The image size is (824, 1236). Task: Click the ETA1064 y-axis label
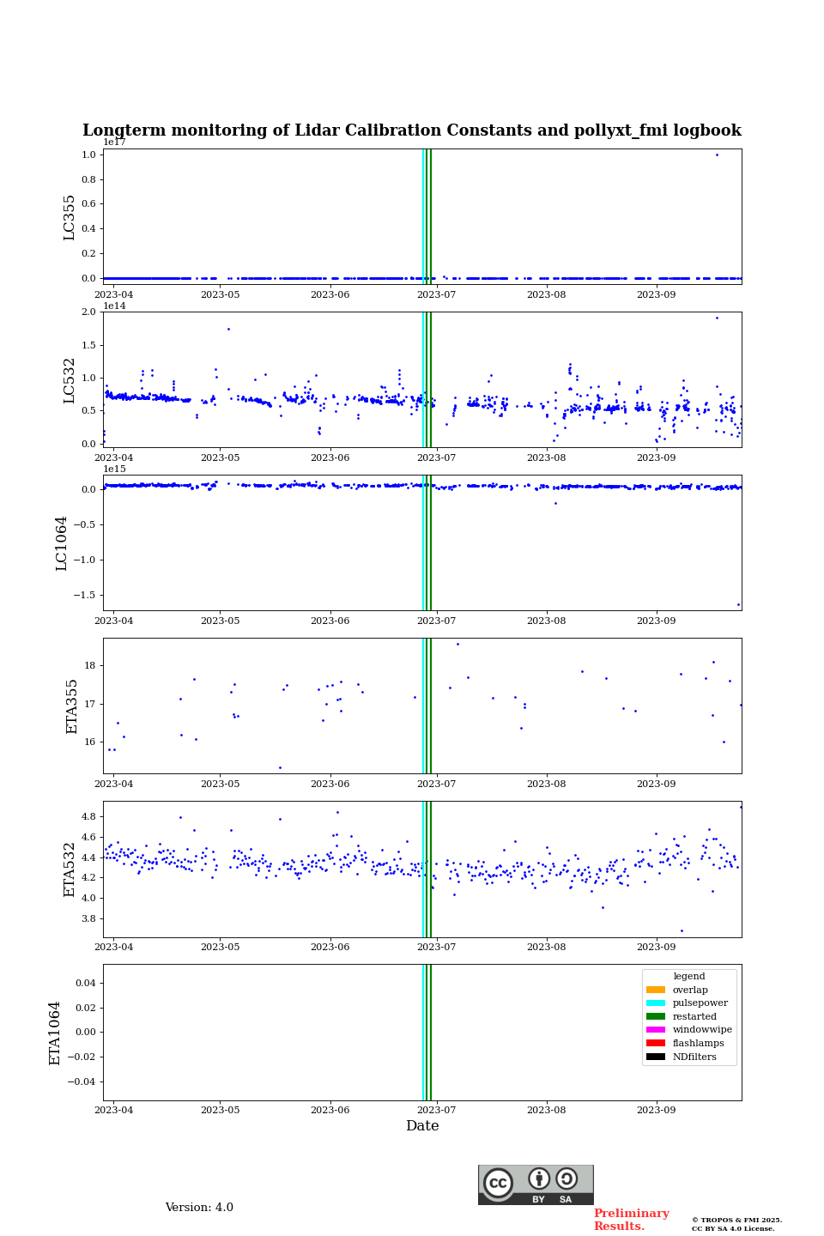tap(55, 1033)
